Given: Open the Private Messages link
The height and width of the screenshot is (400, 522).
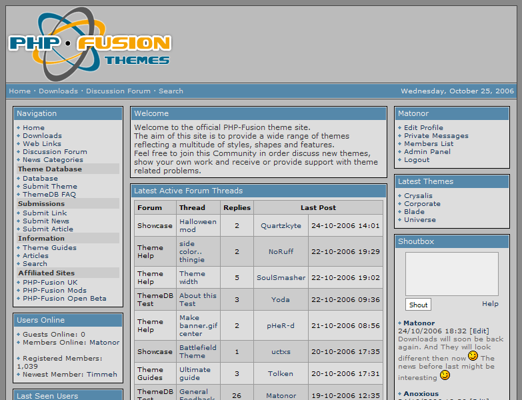Looking at the screenshot, I should 436,136.
